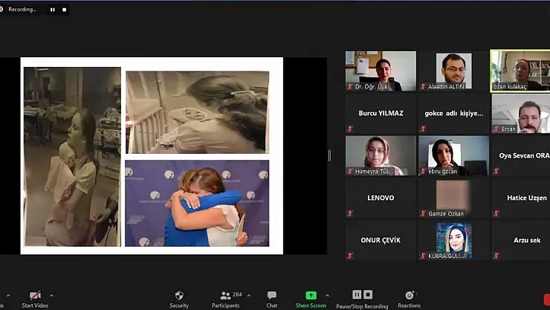Click the ONUR ÇEVİK participant tile
The height and width of the screenshot is (310, 550).
point(381,240)
